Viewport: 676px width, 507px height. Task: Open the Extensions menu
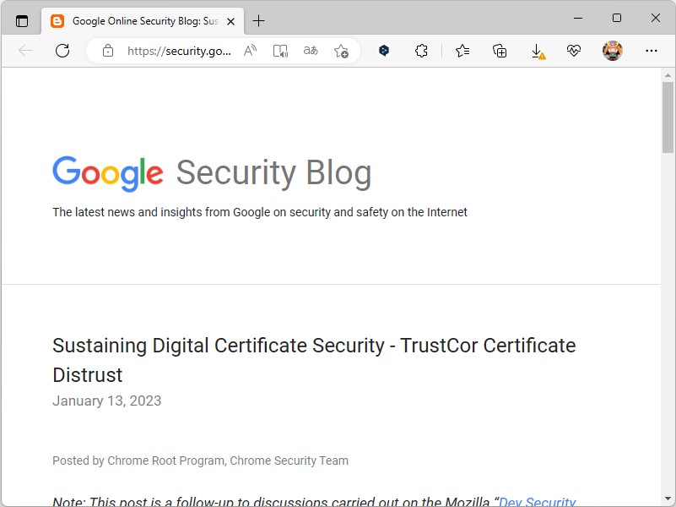click(421, 51)
